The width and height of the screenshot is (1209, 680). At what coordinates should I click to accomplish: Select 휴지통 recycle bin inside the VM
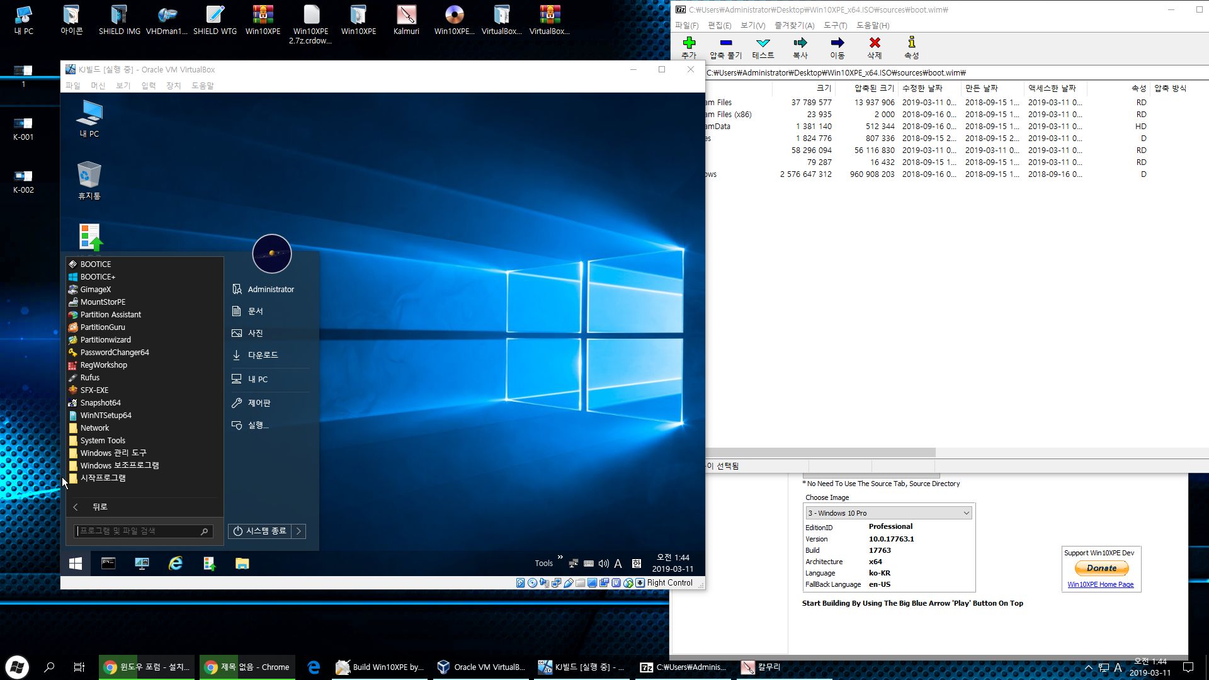coord(89,181)
